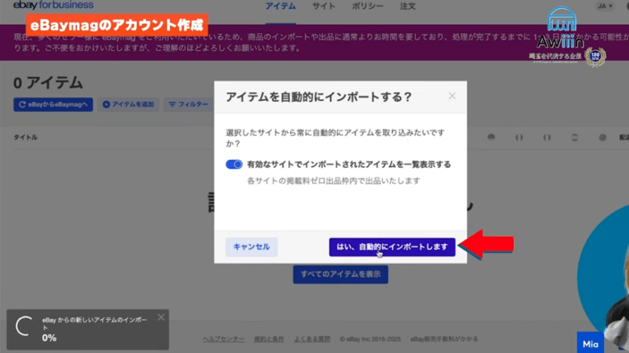629x353 pixels.
Task: Select the 注文 tab
Action: (x=409, y=6)
